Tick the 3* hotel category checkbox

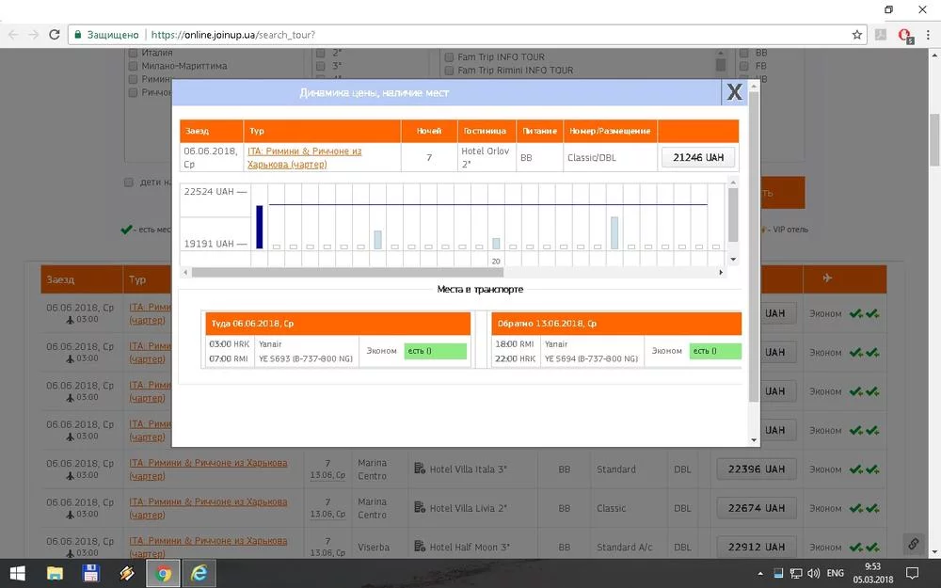tap(321, 66)
